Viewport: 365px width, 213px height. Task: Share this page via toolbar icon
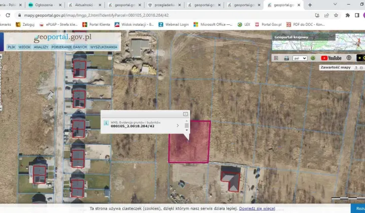click(x=326, y=15)
